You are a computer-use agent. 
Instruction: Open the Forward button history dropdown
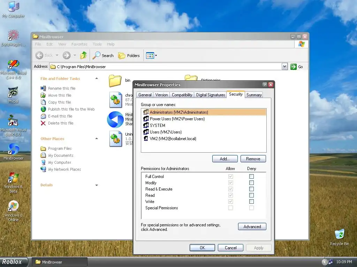pos(75,55)
